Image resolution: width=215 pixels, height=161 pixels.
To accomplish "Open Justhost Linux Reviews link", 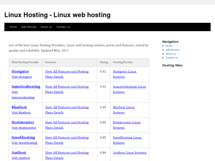I will [130, 152].
